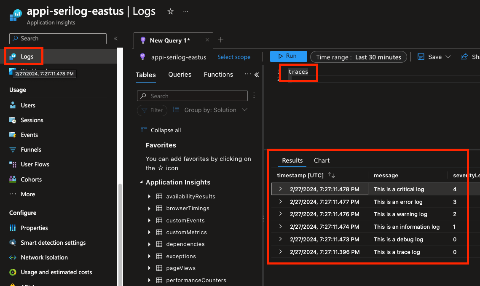Image resolution: width=480 pixels, height=286 pixels.
Task: Collapse the Tables panel with double chevron
Action: tap(257, 75)
